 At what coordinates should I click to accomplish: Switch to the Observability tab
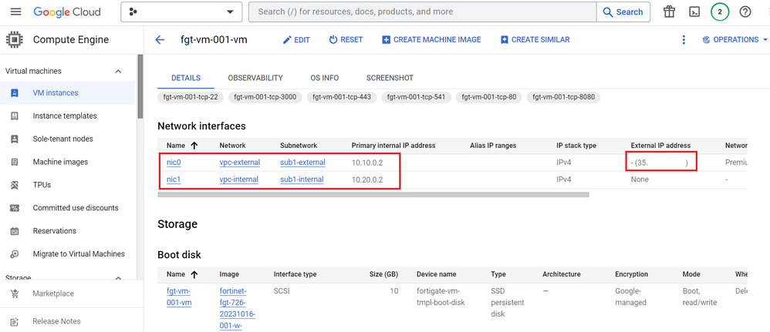[255, 78]
